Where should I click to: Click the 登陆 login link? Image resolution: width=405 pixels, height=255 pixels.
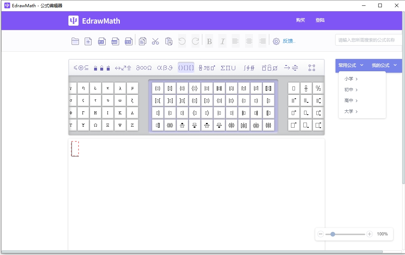pos(320,20)
